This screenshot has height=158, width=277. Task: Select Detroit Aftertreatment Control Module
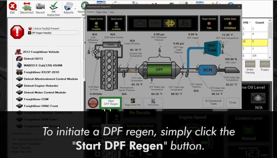pyautogui.click(x=51, y=79)
